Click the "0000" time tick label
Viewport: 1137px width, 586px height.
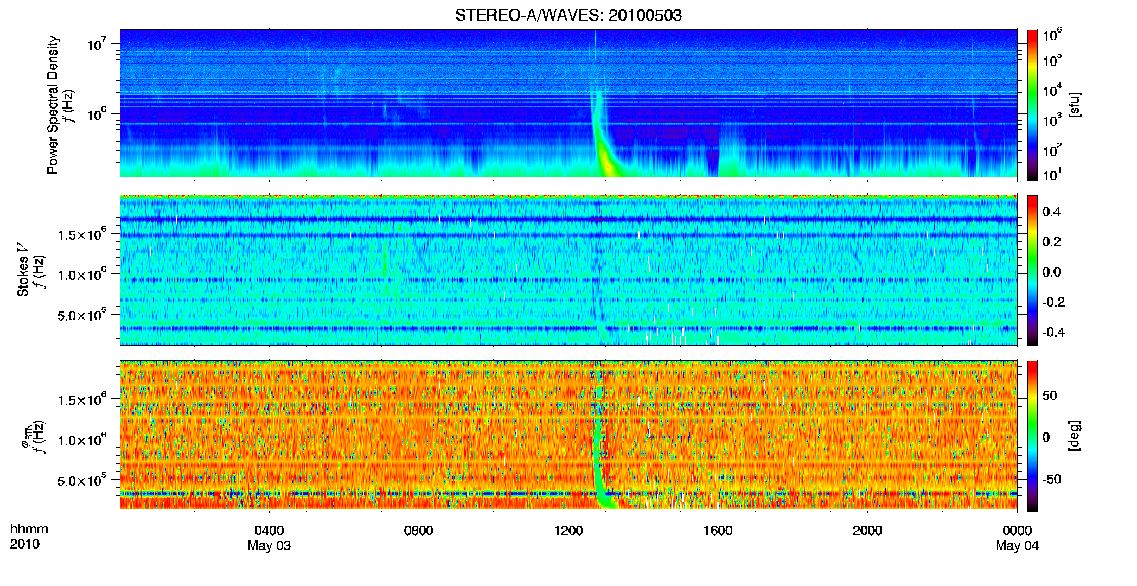tap(1017, 530)
